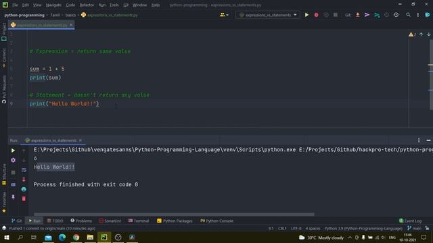This screenshot has height=243, width=433.
Task: Open Git branch main selector
Action: tap(414, 228)
